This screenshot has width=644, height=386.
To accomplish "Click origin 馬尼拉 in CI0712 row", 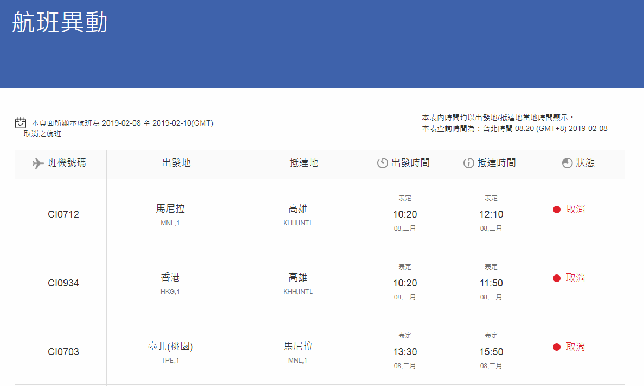I will [170, 209].
